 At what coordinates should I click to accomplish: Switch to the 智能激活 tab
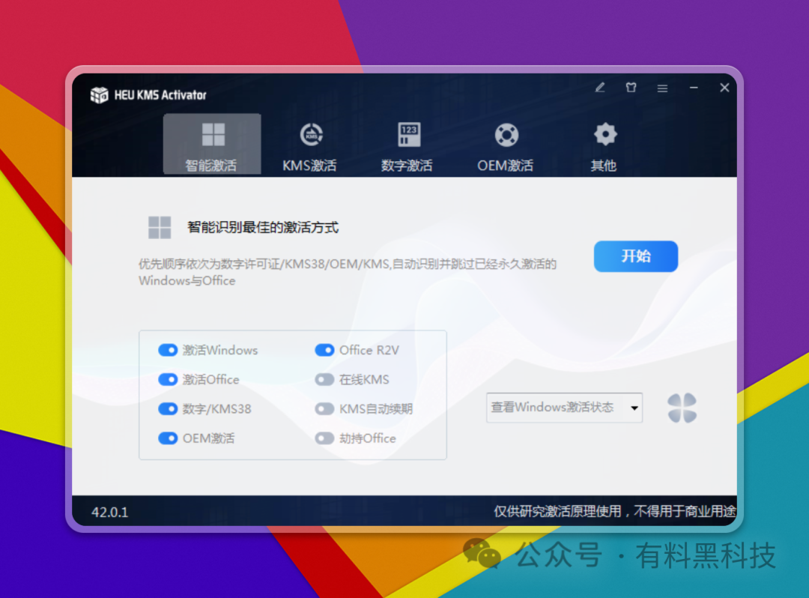coord(212,144)
